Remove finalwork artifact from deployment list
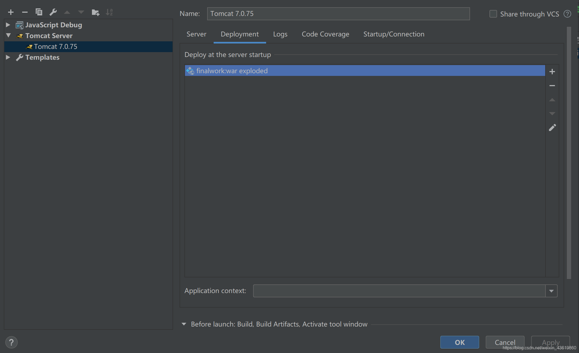579x353 pixels. coord(552,86)
